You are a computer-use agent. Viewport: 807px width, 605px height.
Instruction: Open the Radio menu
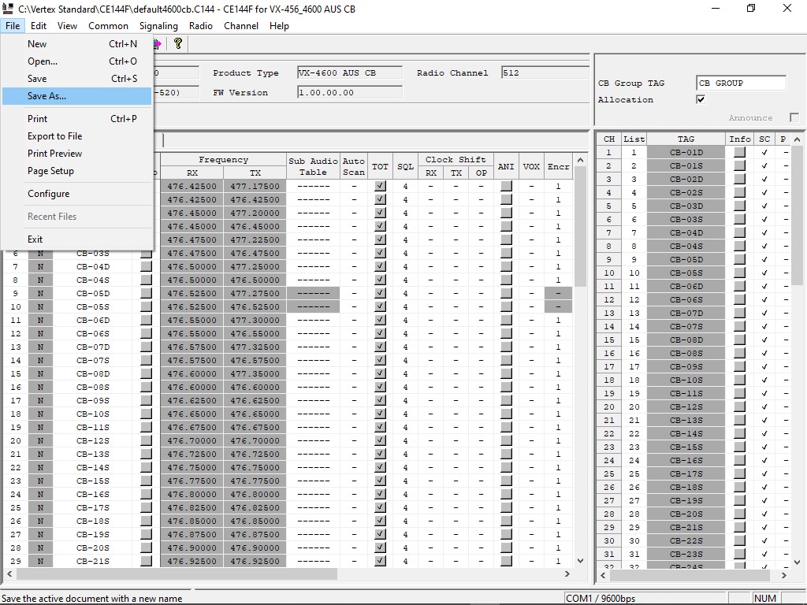[x=201, y=26]
